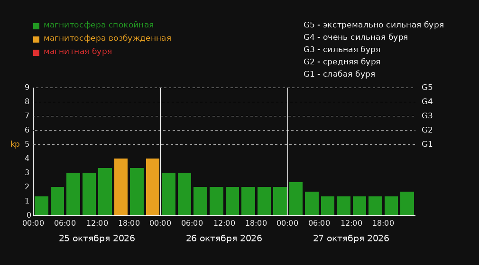
Task: Click 'G1 - слабая буря' description
Action: (340, 74)
